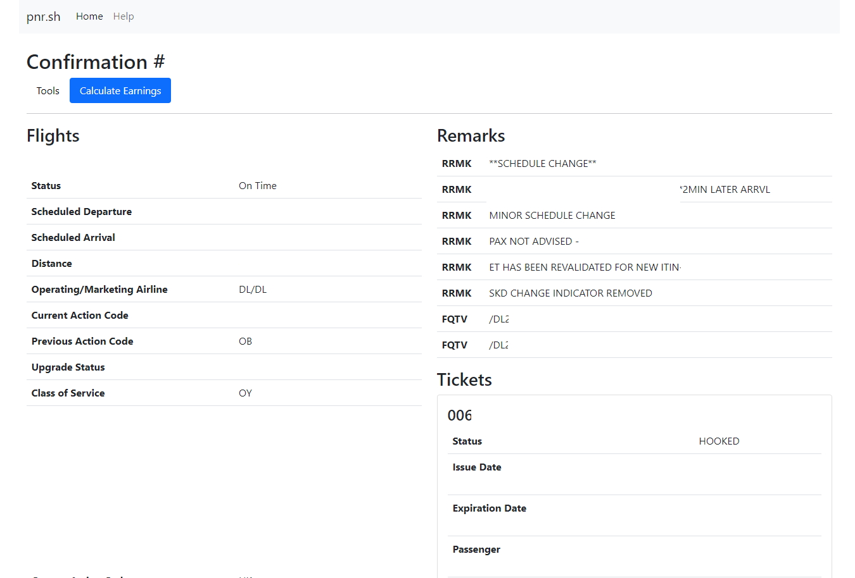Click the Confirmation # heading
Image resolution: width=855 pixels, height=578 pixels.
pyautogui.click(x=96, y=62)
